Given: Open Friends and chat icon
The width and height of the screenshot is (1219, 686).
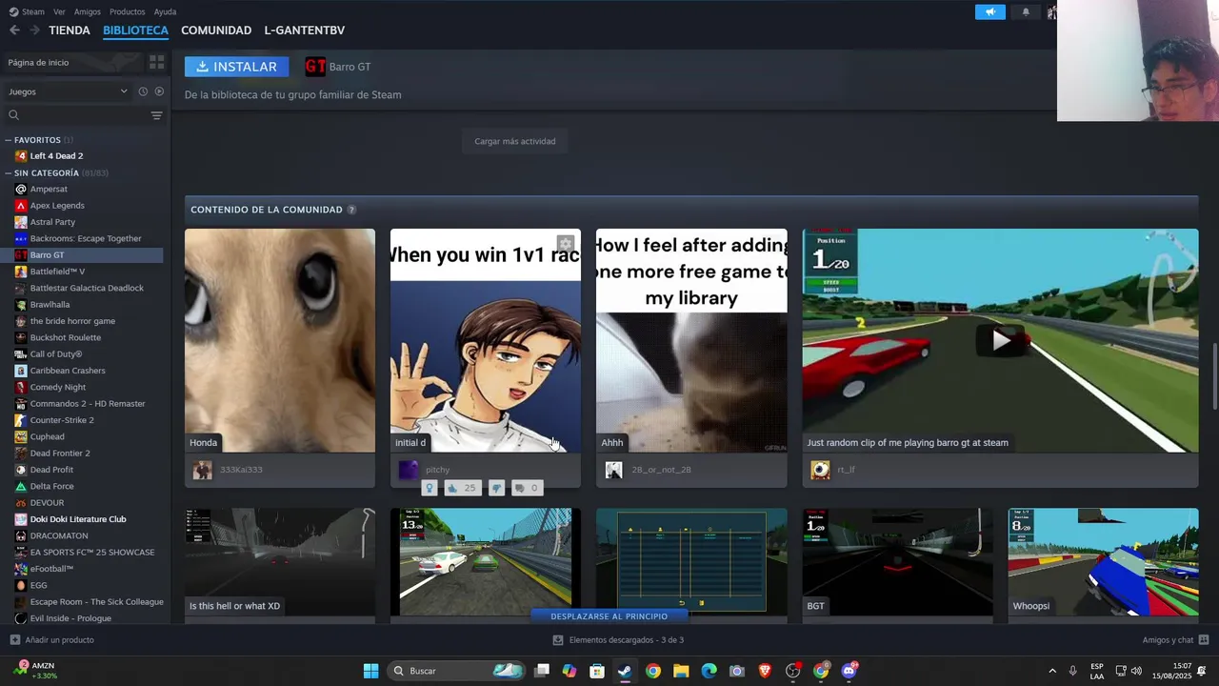Looking at the screenshot, I should pos(1204,640).
